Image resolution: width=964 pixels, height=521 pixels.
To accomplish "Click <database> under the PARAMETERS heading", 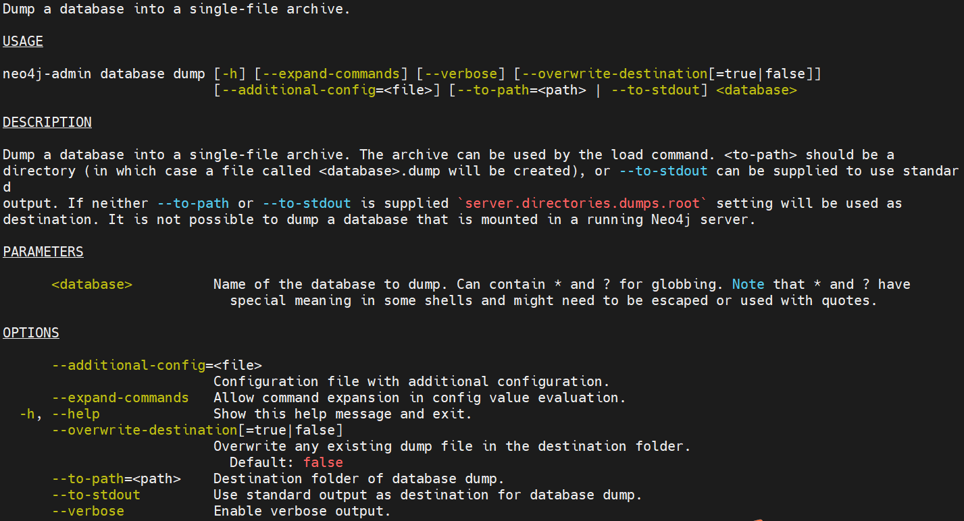I will tap(92, 284).
